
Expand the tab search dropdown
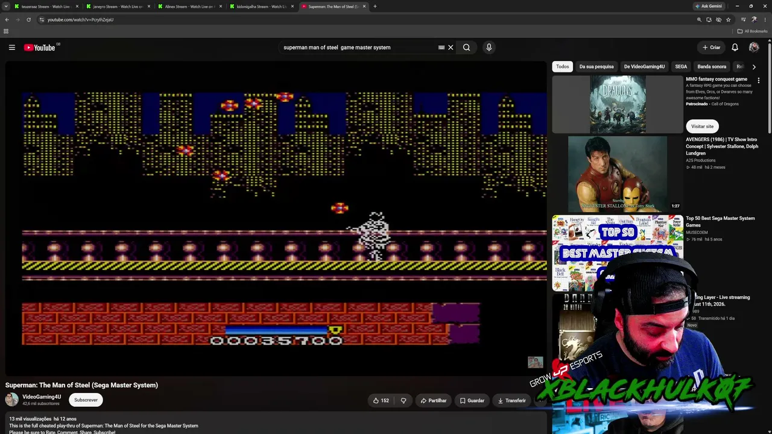click(7, 7)
